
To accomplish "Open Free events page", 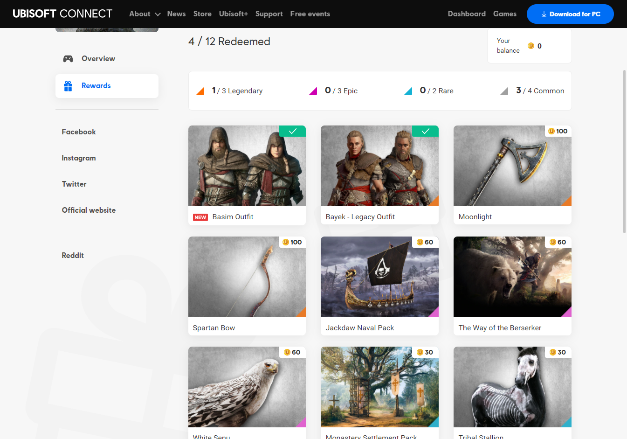I will pos(310,14).
